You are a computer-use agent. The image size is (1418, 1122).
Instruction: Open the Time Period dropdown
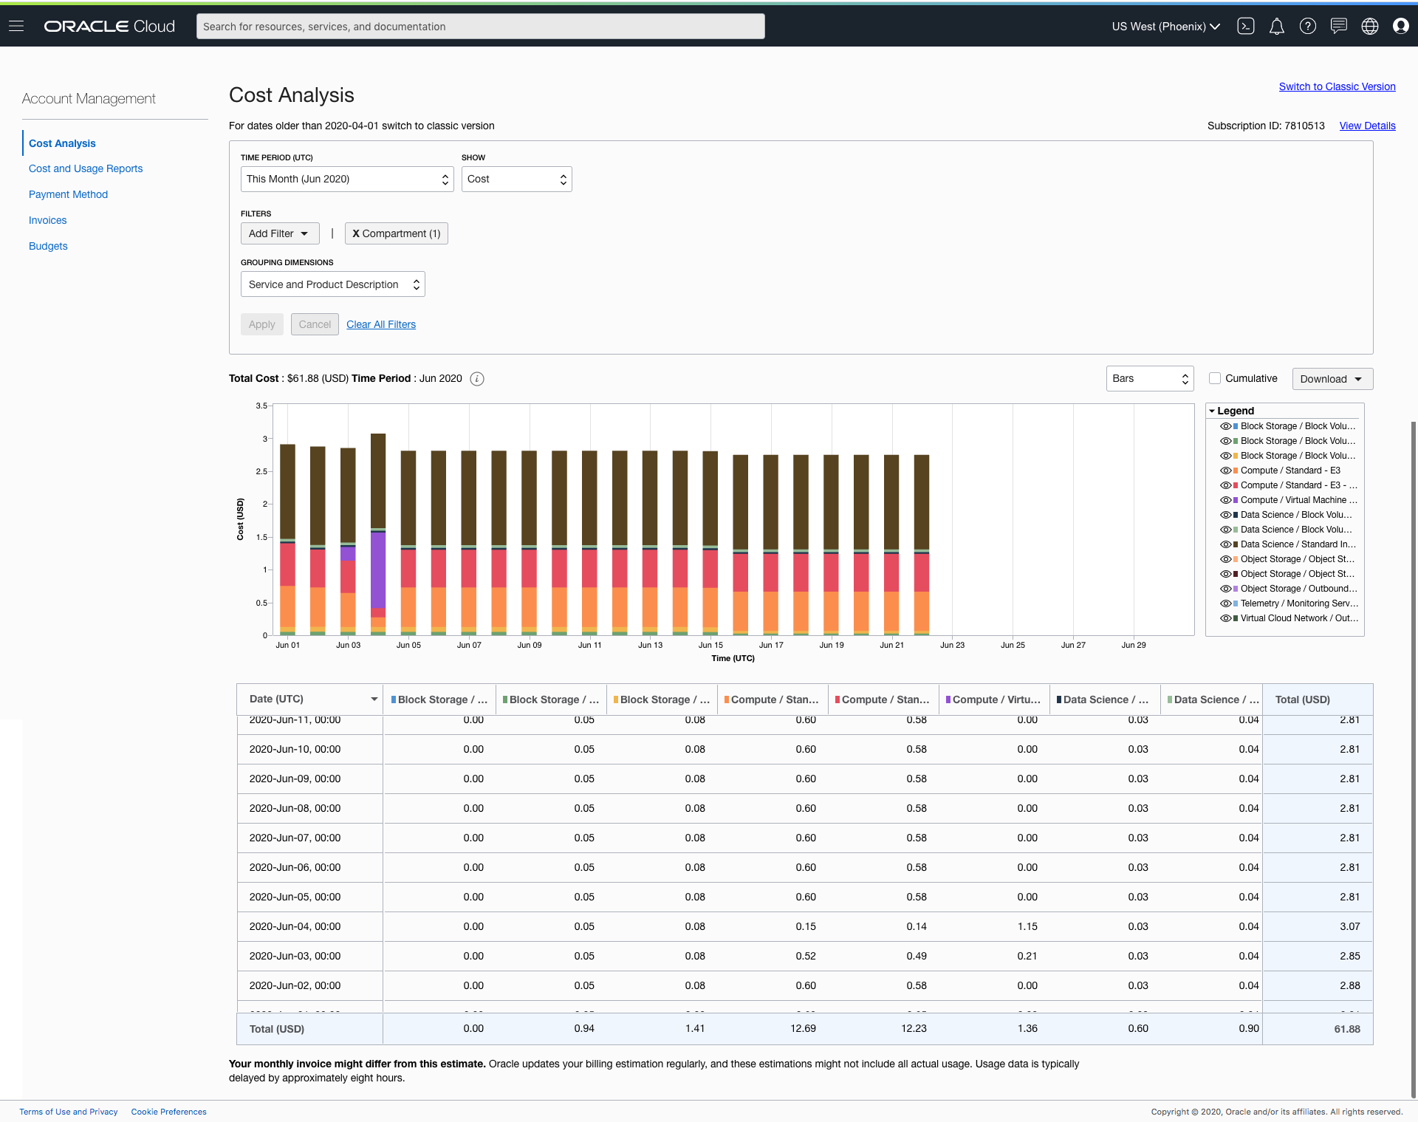click(x=346, y=179)
